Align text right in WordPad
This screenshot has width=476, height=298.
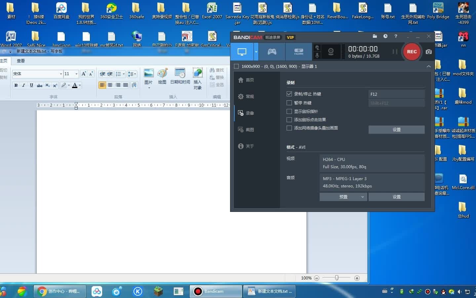point(118,85)
